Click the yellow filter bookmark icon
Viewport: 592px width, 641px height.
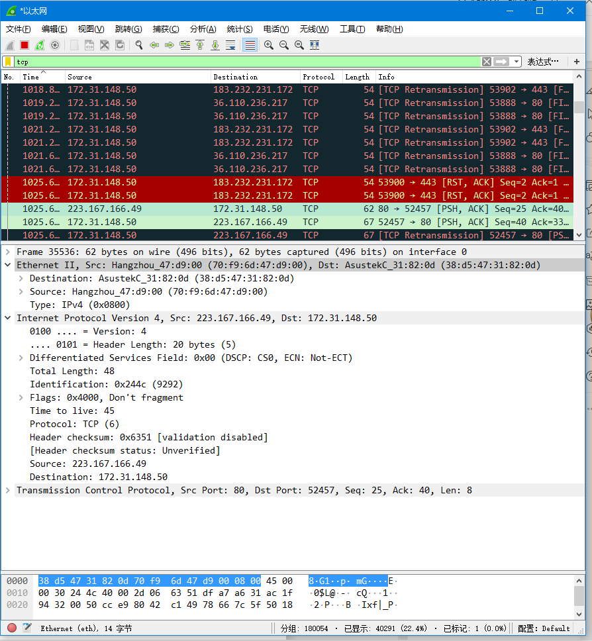pyautogui.click(x=8, y=62)
